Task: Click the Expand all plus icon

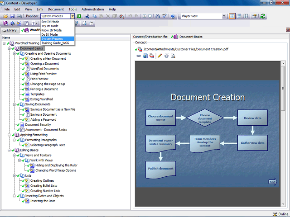Action: (x=145, y=16)
